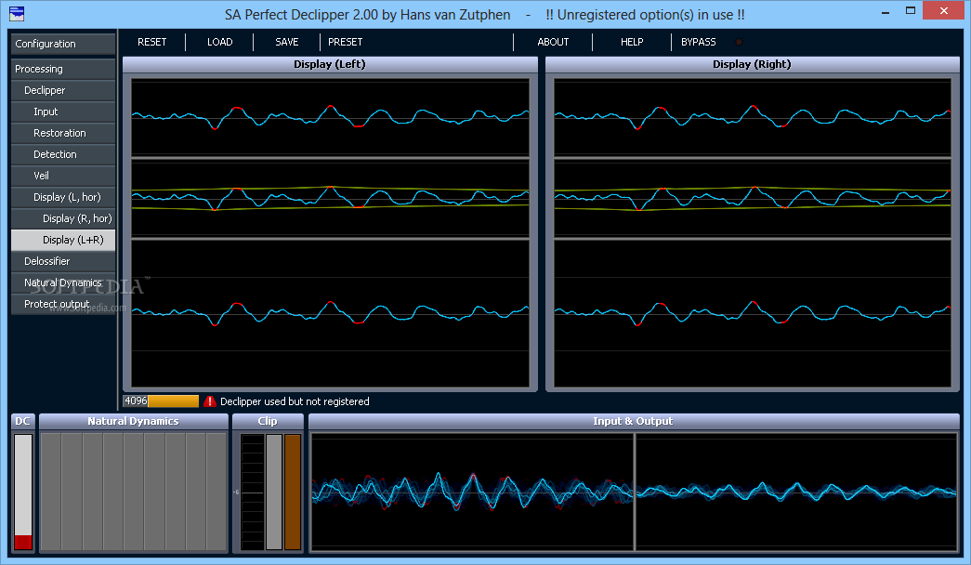
Task: Click the 4096 latency progress bar
Action: tap(161, 401)
